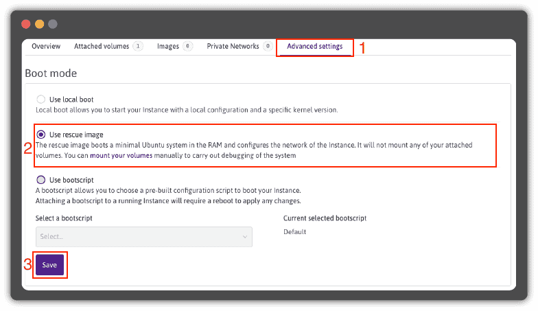Image resolution: width=538 pixels, height=311 pixels.
Task: Click the Private Networks count badge
Action: point(268,47)
